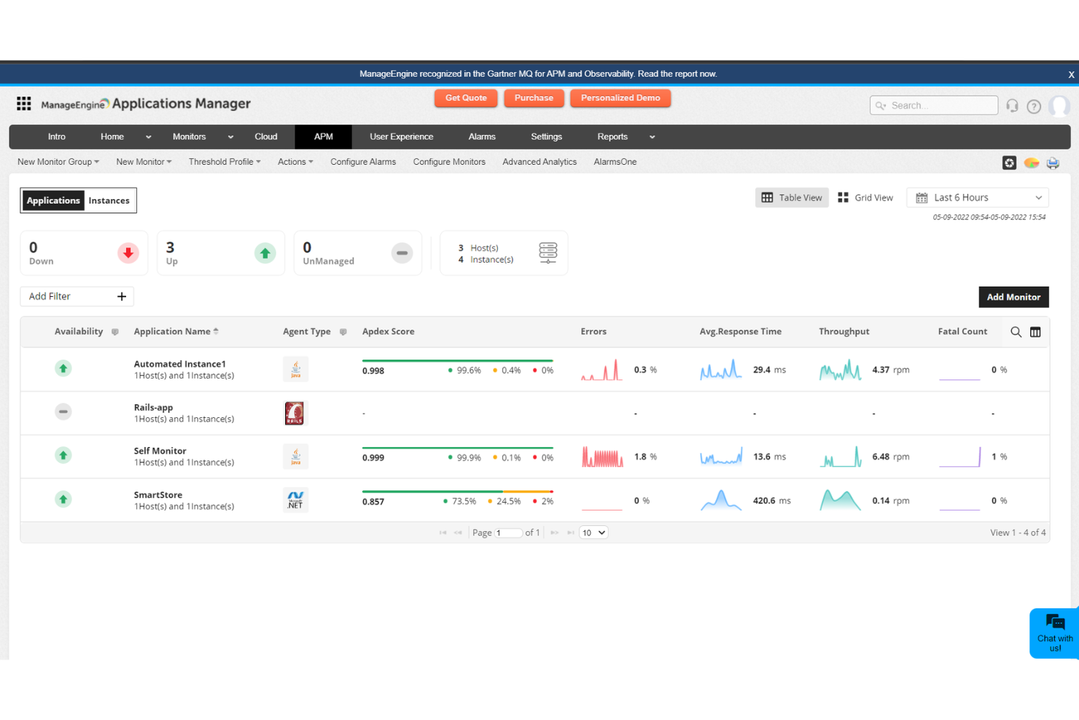1079x720 pixels.
Task: Open the help question mark icon
Action: click(x=1034, y=106)
